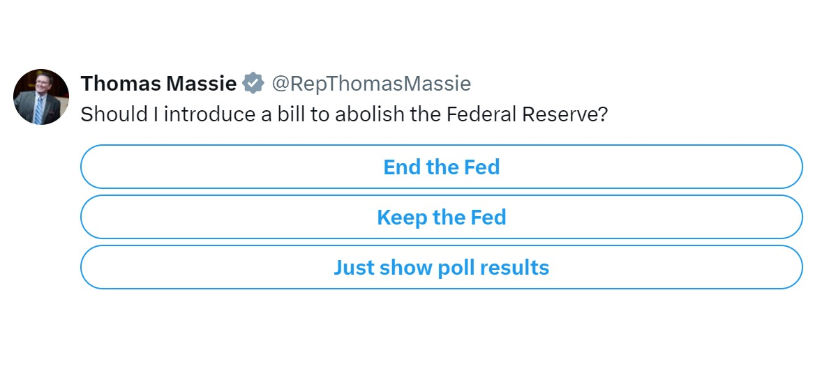Click the gray username after the verified badge

point(371,84)
